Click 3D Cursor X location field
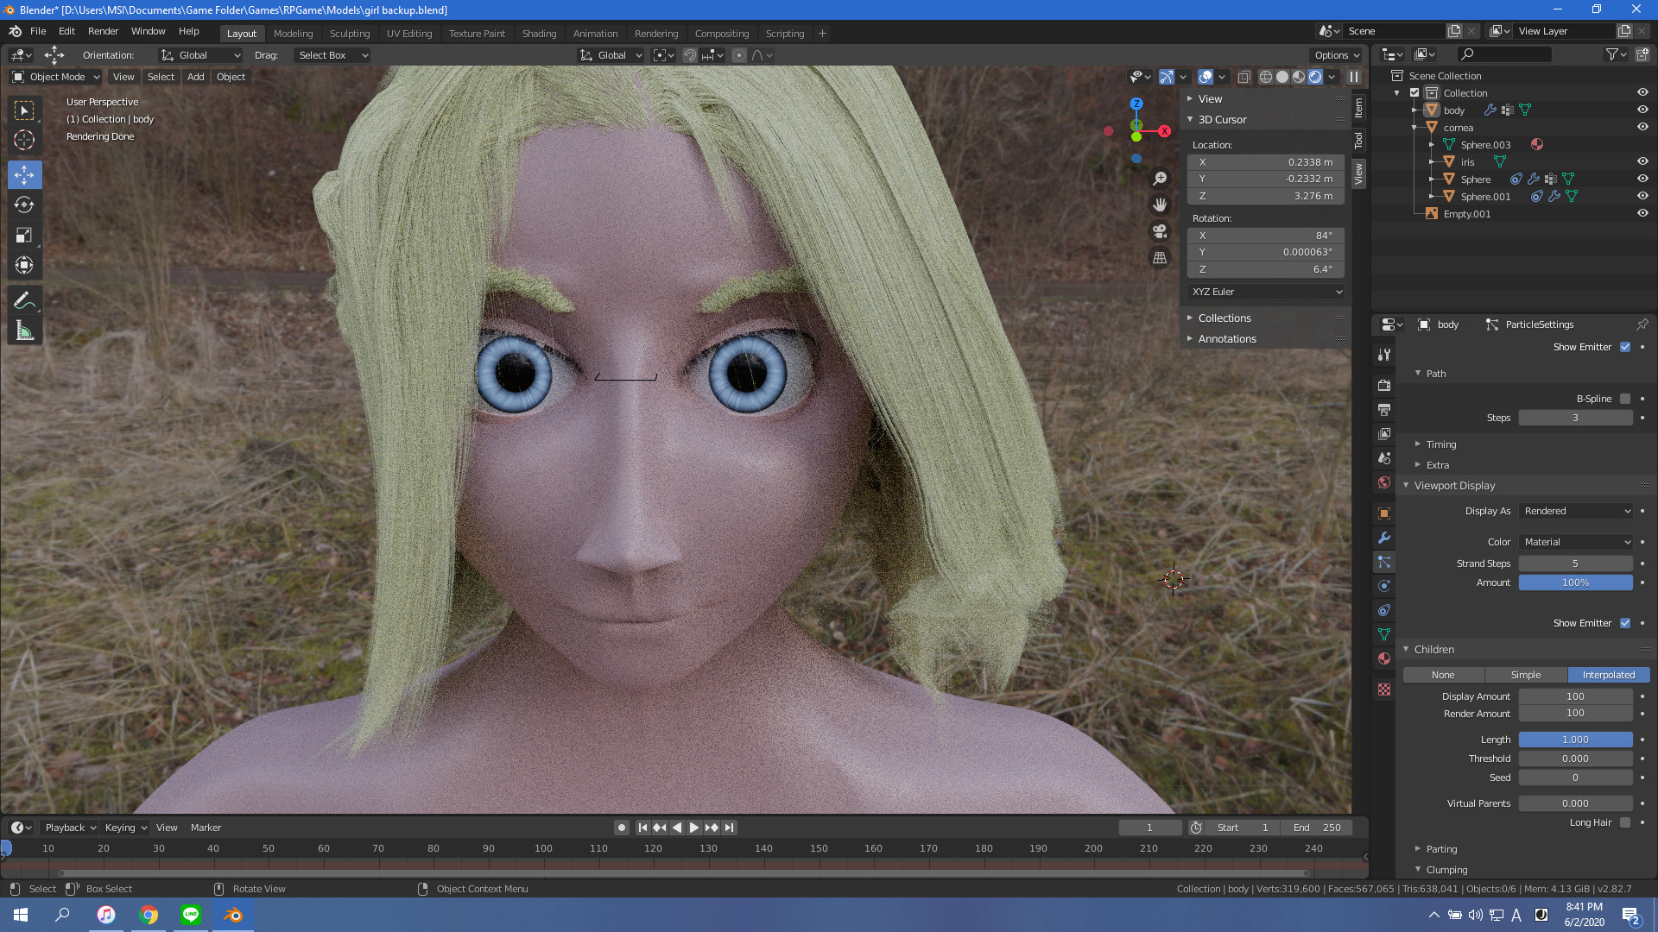Image resolution: width=1658 pixels, height=932 pixels. 1266,162
